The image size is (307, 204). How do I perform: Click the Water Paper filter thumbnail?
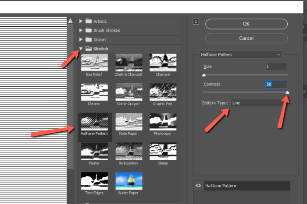129,181
